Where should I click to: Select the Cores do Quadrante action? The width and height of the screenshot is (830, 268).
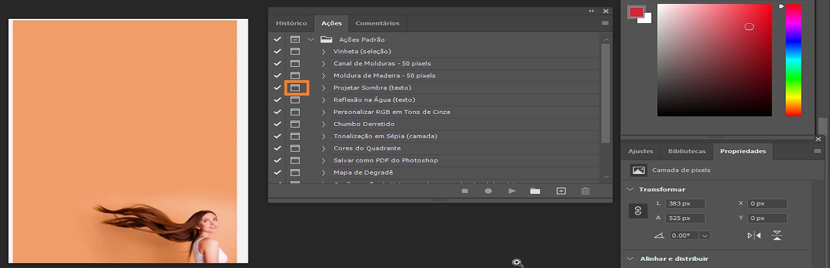[x=367, y=148]
